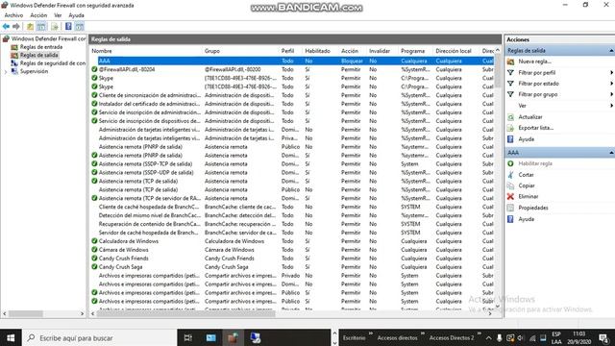Click Actualizar in Acciones panel
Image resolution: width=615 pixels, height=346 pixels.
(530, 117)
